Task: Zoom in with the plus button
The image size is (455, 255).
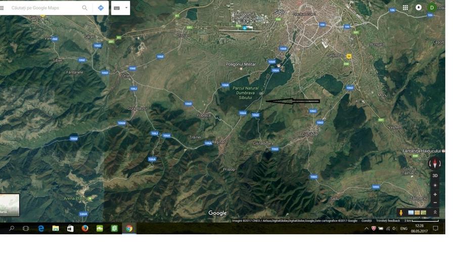Action: (435, 195)
